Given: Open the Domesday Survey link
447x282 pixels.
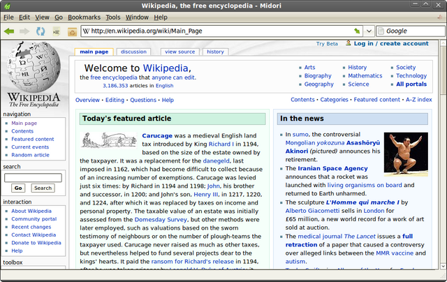Looking at the screenshot, I should pos(161,220).
